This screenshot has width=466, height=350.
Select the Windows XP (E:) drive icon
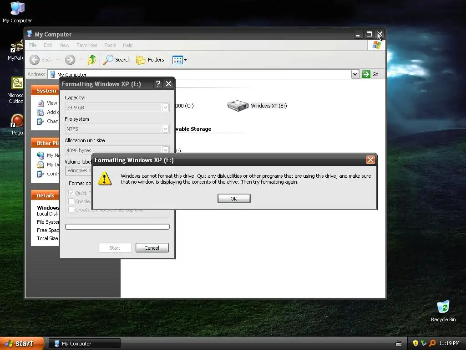(x=238, y=106)
